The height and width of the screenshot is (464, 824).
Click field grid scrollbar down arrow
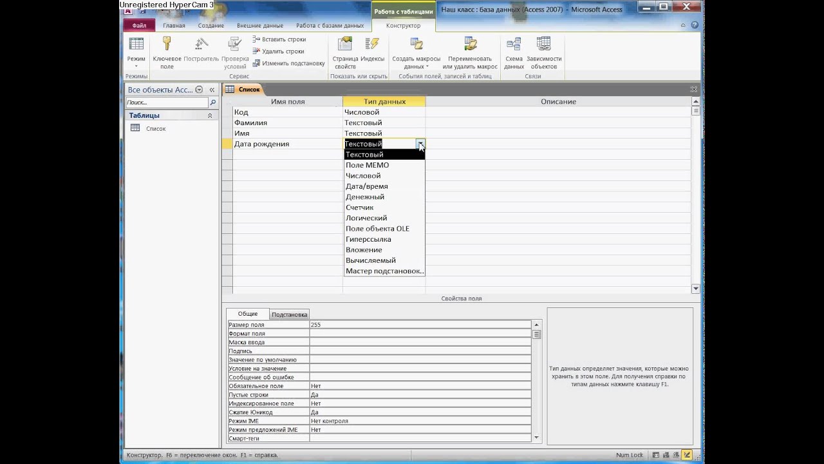(695, 289)
